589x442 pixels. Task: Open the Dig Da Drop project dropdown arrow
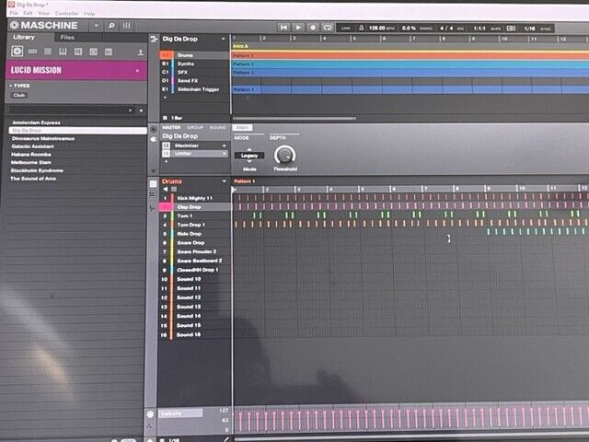point(223,39)
